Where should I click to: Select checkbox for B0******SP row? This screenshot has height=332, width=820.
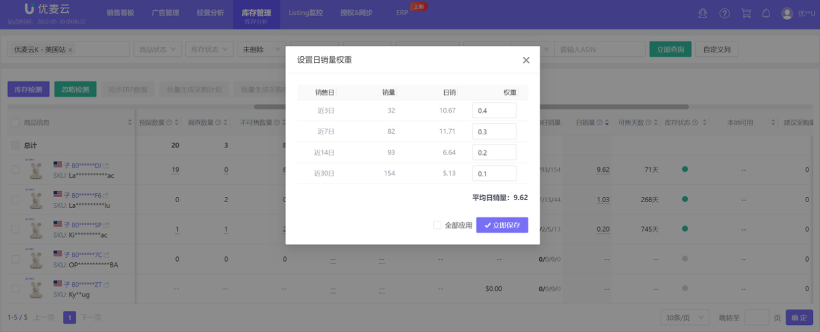click(16, 229)
